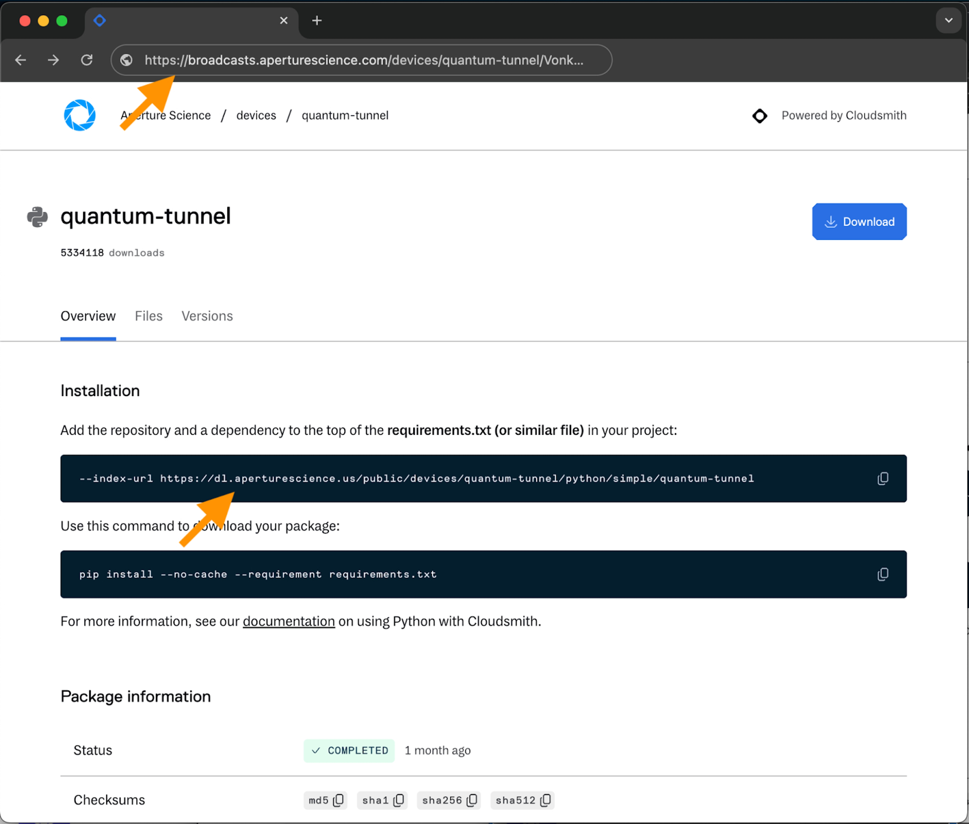The width and height of the screenshot is (969, 824).
Task: Click the pip install command text
Action: click(x=258, y=574)
